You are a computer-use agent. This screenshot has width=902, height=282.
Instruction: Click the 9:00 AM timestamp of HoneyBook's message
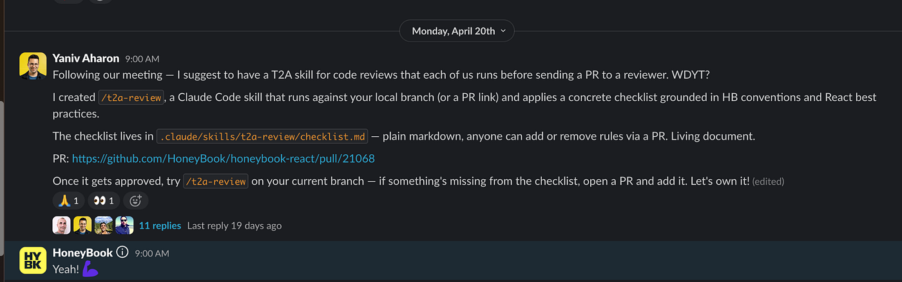(152, 253)
